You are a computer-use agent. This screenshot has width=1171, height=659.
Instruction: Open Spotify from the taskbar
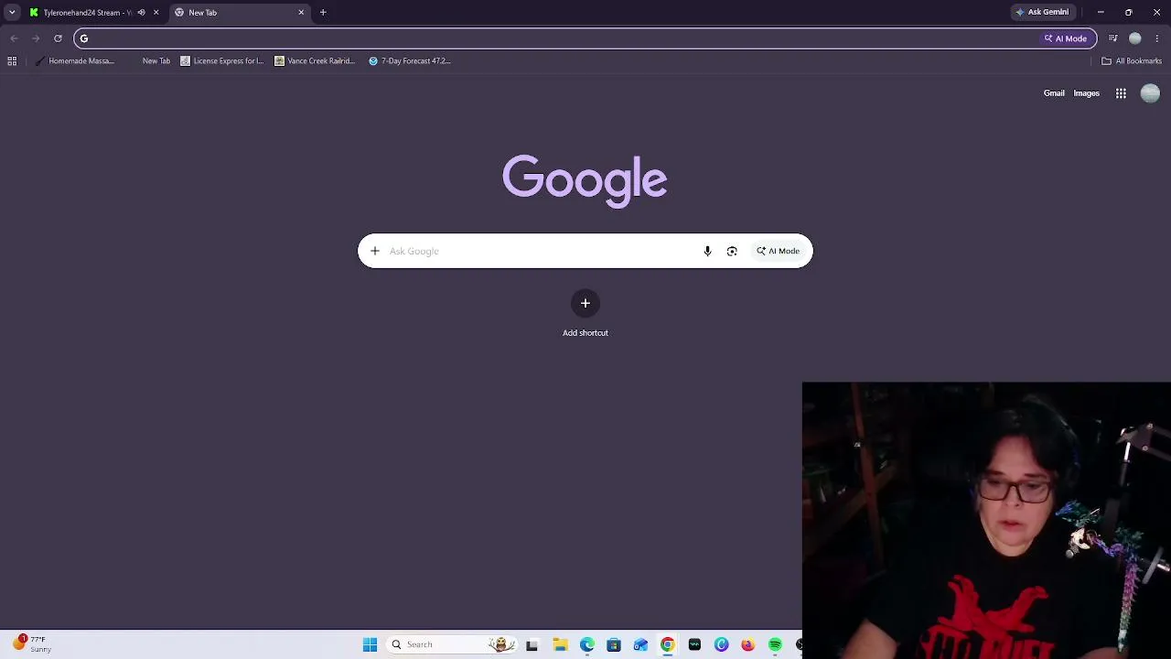[x=775, y=645]
